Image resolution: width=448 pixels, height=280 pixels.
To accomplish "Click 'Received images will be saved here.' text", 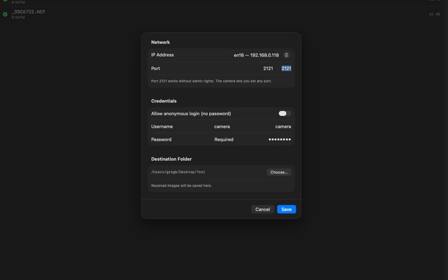I will click(181, 185).
